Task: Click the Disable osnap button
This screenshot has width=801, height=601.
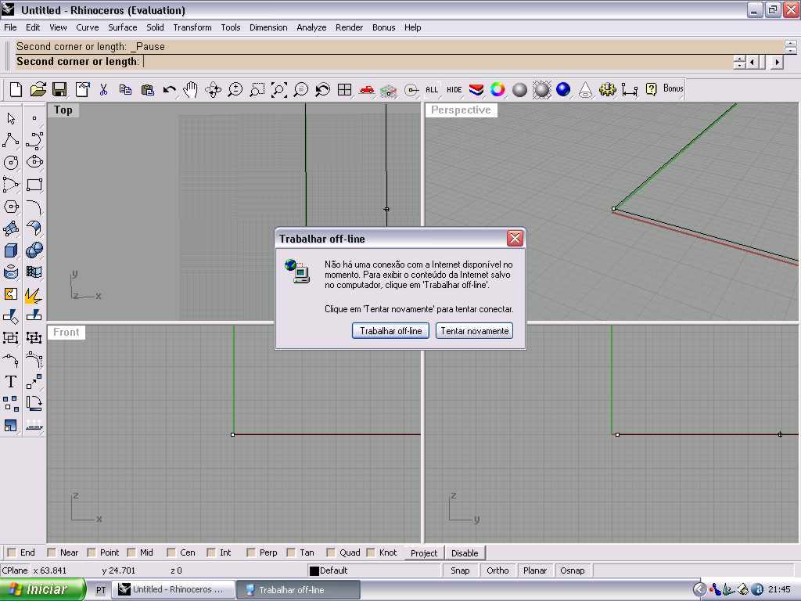Action: [x=465, y=553]
